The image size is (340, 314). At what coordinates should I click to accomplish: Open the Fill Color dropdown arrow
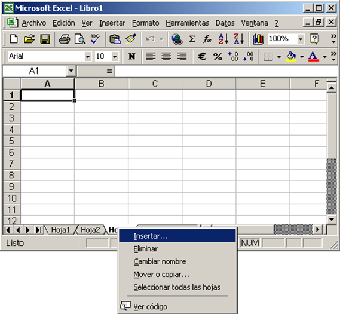point(302,57)
